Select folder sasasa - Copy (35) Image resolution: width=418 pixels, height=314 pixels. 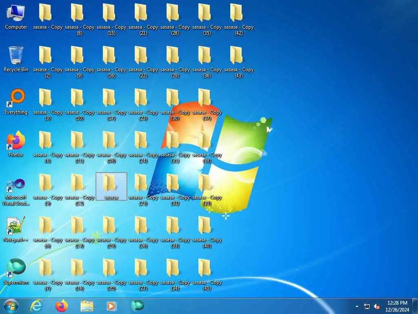point(207,19)
